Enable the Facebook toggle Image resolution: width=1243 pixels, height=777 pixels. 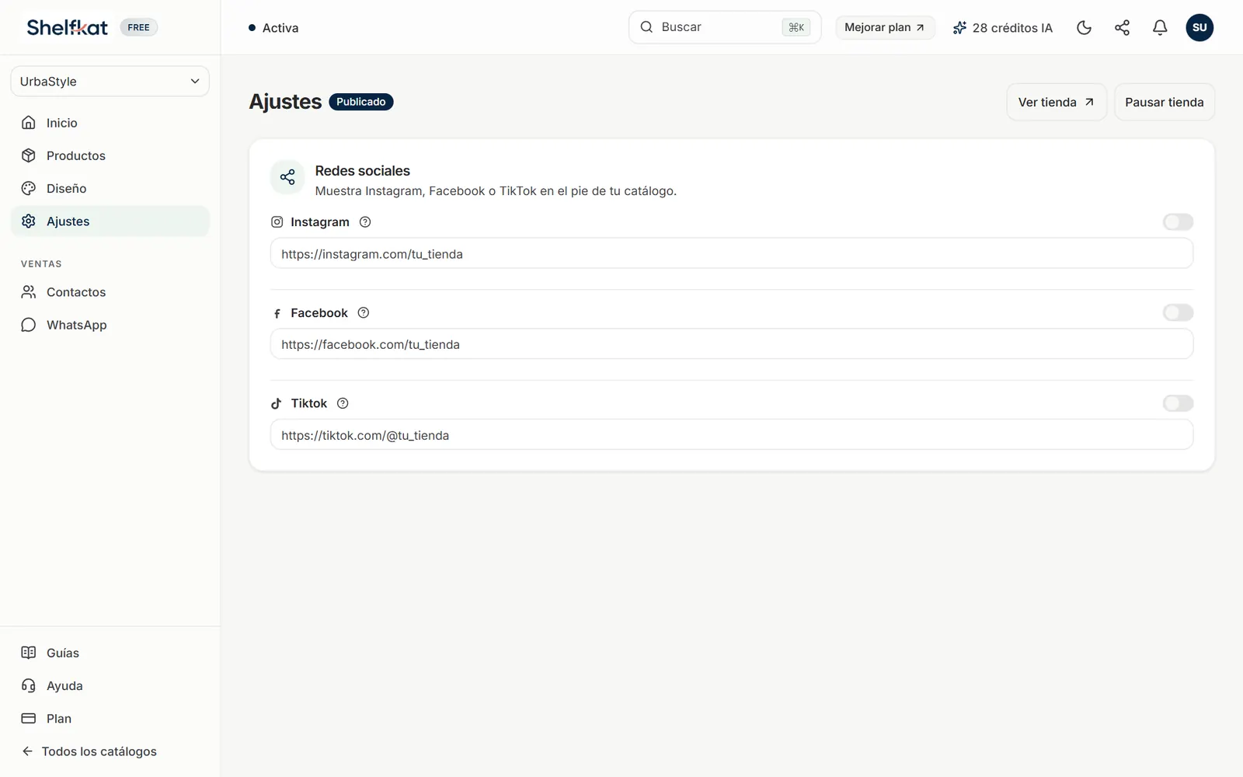pos(1178,312)
